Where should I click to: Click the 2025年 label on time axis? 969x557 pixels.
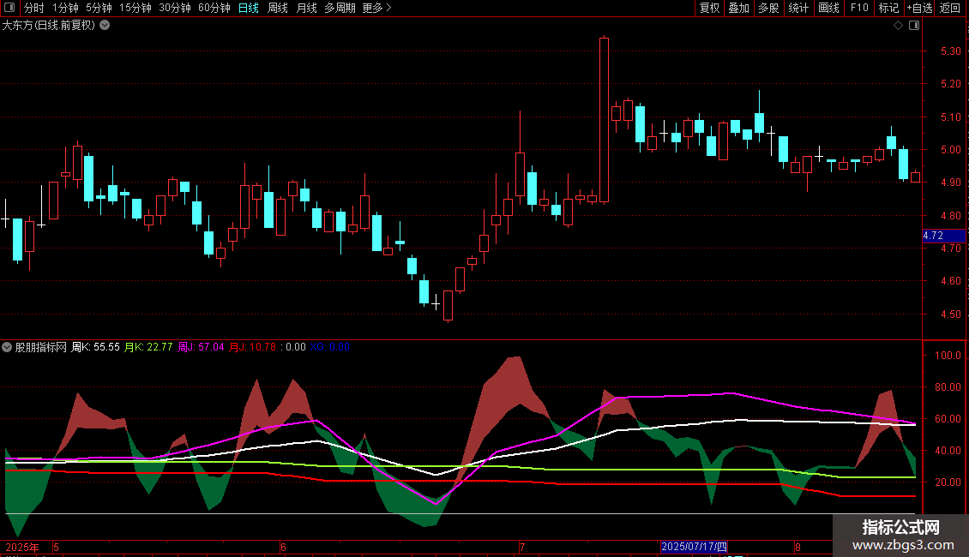pos(22,547)
